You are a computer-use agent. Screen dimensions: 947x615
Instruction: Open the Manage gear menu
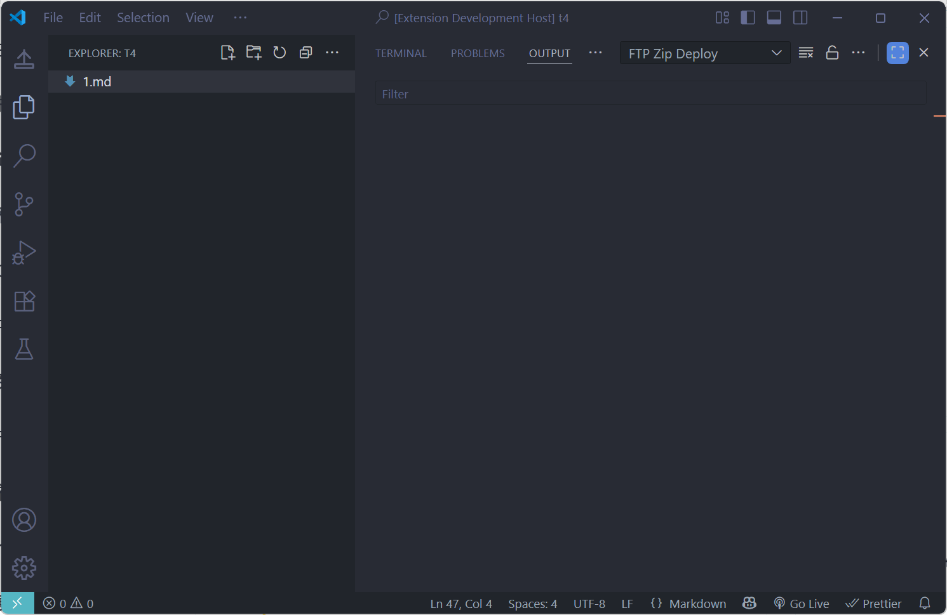[24, 568]
